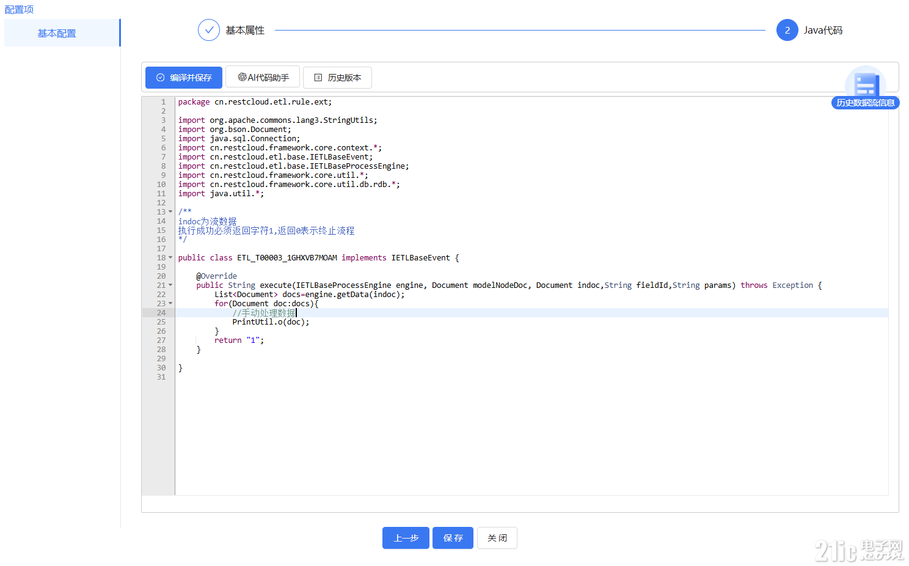Click the //手动处理数据 comment line
This screenshot has width=909, height=566.
click(x=264, y=313)
